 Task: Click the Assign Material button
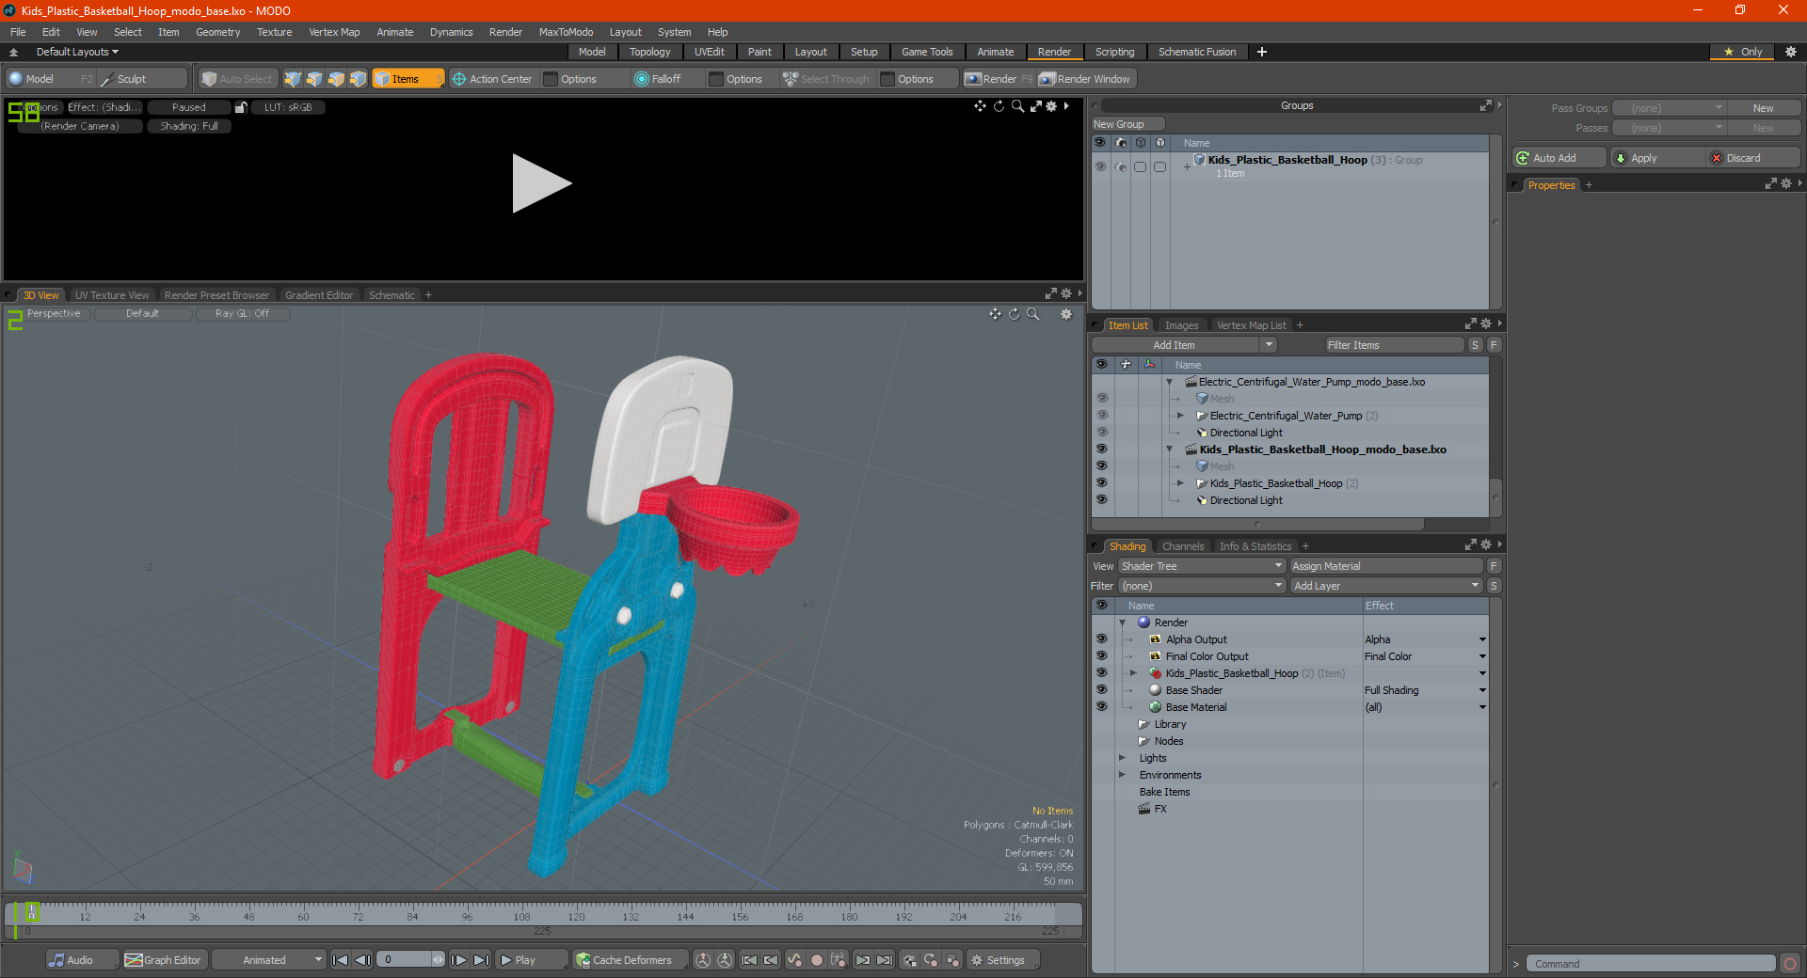(1386, 566)
